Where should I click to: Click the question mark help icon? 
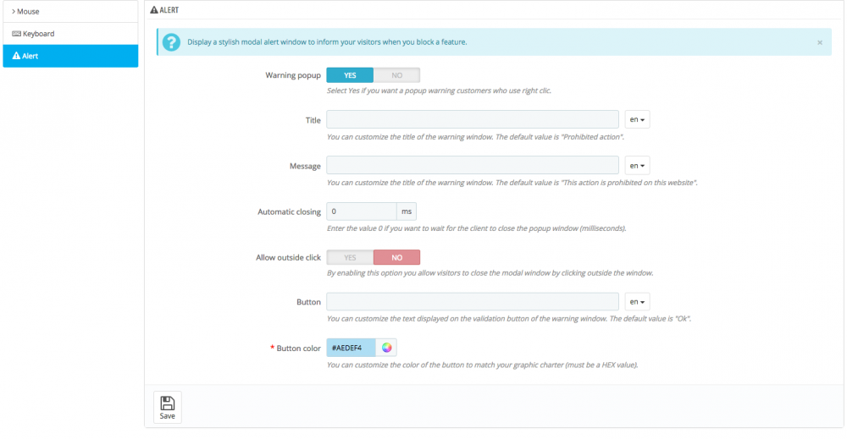click(x=171, y=42)
